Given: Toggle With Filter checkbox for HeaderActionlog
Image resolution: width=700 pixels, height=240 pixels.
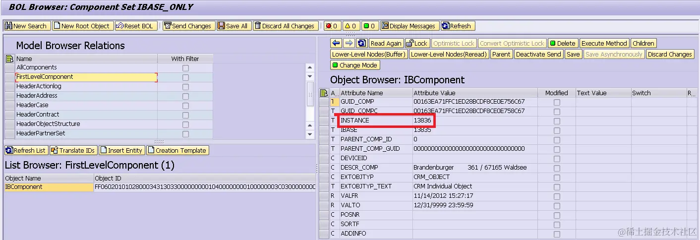Looking at the screenshot, I should (x=185, y=87).
